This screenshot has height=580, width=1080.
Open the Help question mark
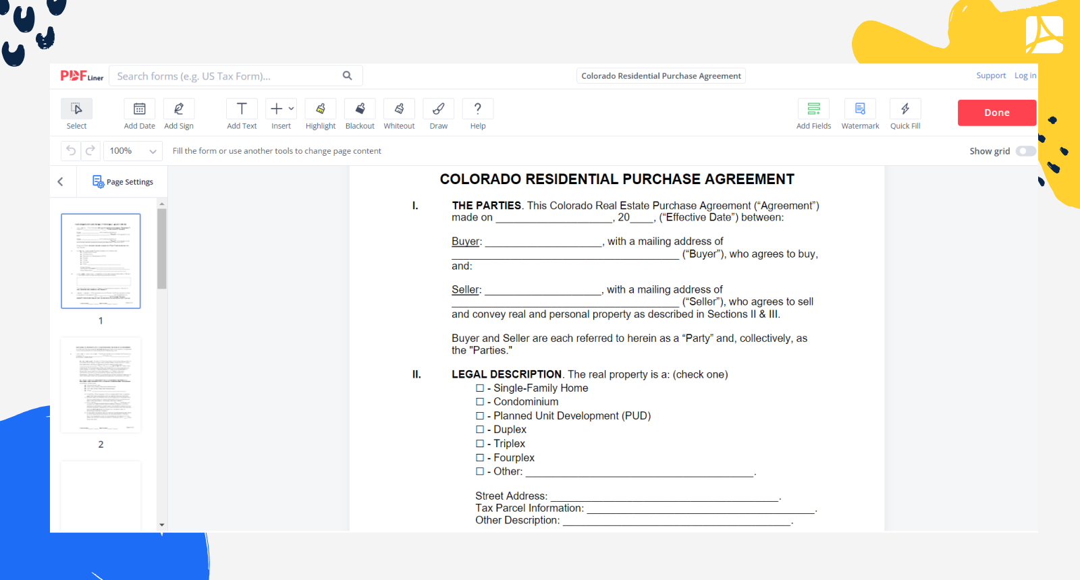478,109
